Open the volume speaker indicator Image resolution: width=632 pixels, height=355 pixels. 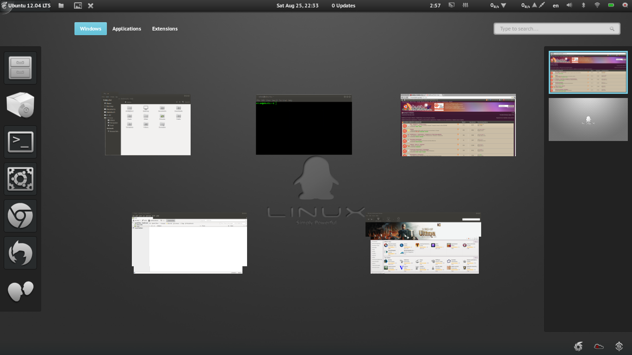point(569,6)
